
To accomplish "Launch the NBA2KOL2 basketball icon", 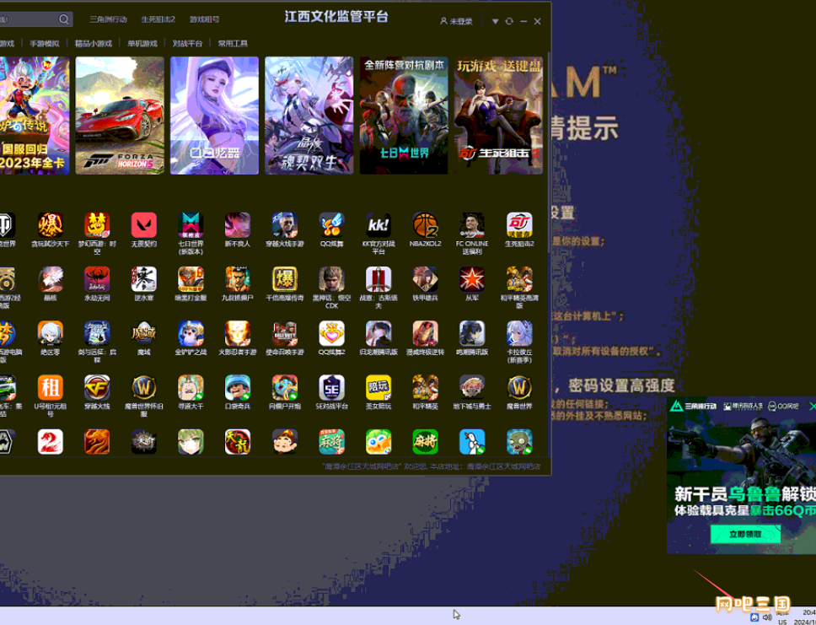I will [x=425, y=225].
